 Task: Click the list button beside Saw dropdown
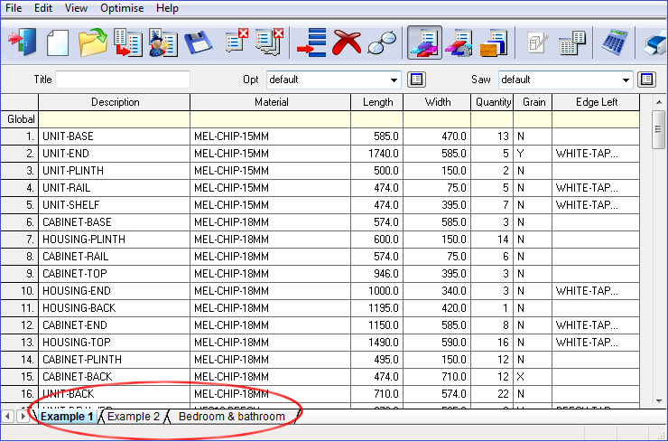coord(646,80)
